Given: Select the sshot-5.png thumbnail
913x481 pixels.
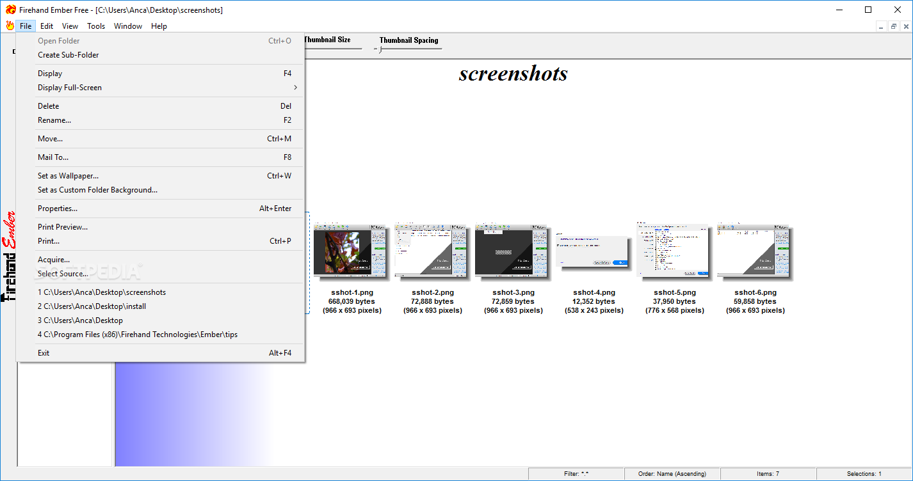Looking at the screenshot, I should (674, 250).
